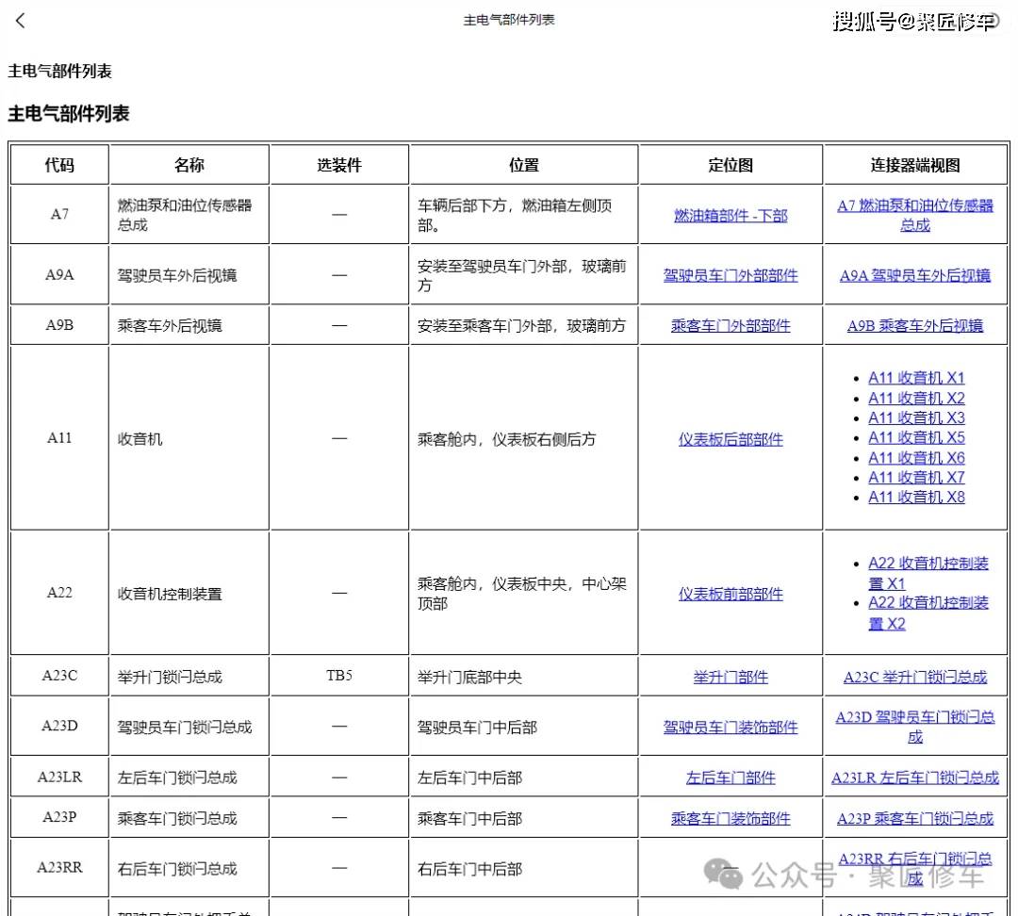
Task: Select the 选装件 column header
Action: click(x=339, y=165)
